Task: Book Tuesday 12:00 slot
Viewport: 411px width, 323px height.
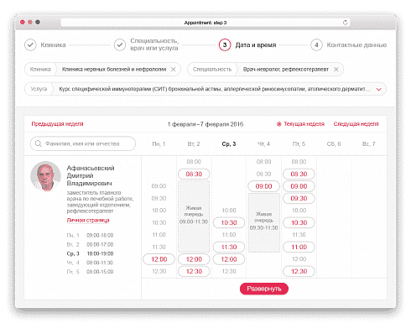Action: (x=194, y=259)
